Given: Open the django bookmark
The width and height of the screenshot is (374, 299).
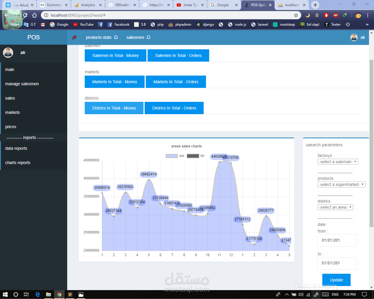Looking at the screenshot, I should coord(205,25).
